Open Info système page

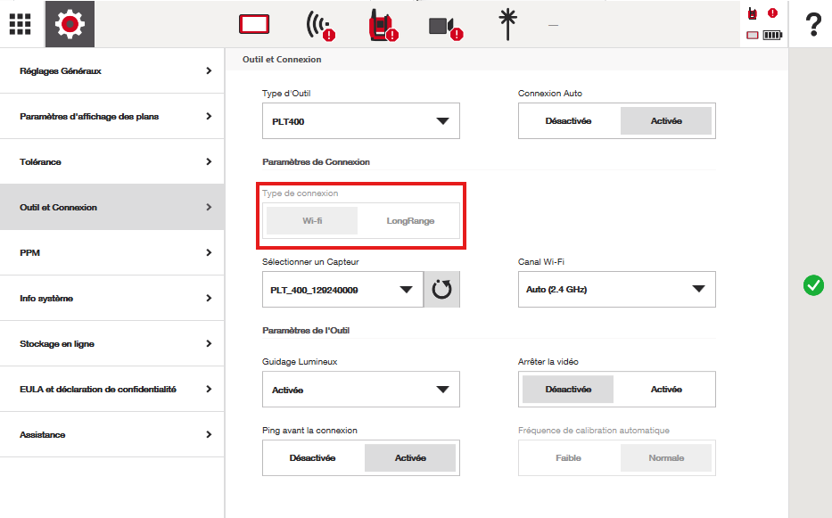(x=111, y=298)
